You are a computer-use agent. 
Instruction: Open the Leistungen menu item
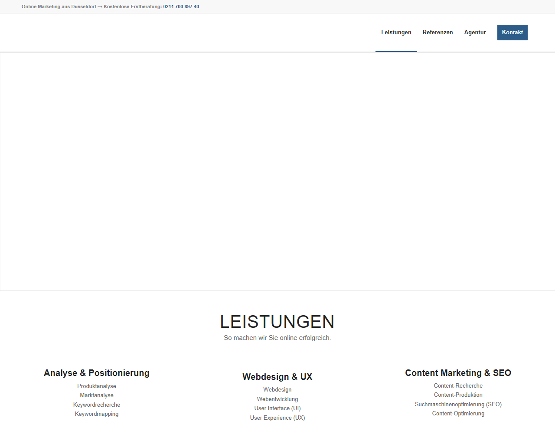click(396, 33)
